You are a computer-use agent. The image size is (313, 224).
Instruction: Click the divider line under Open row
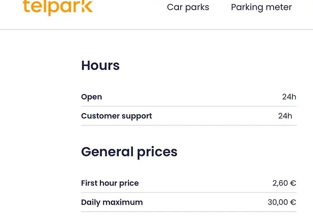pyautogui.click(x=189, y=106)
